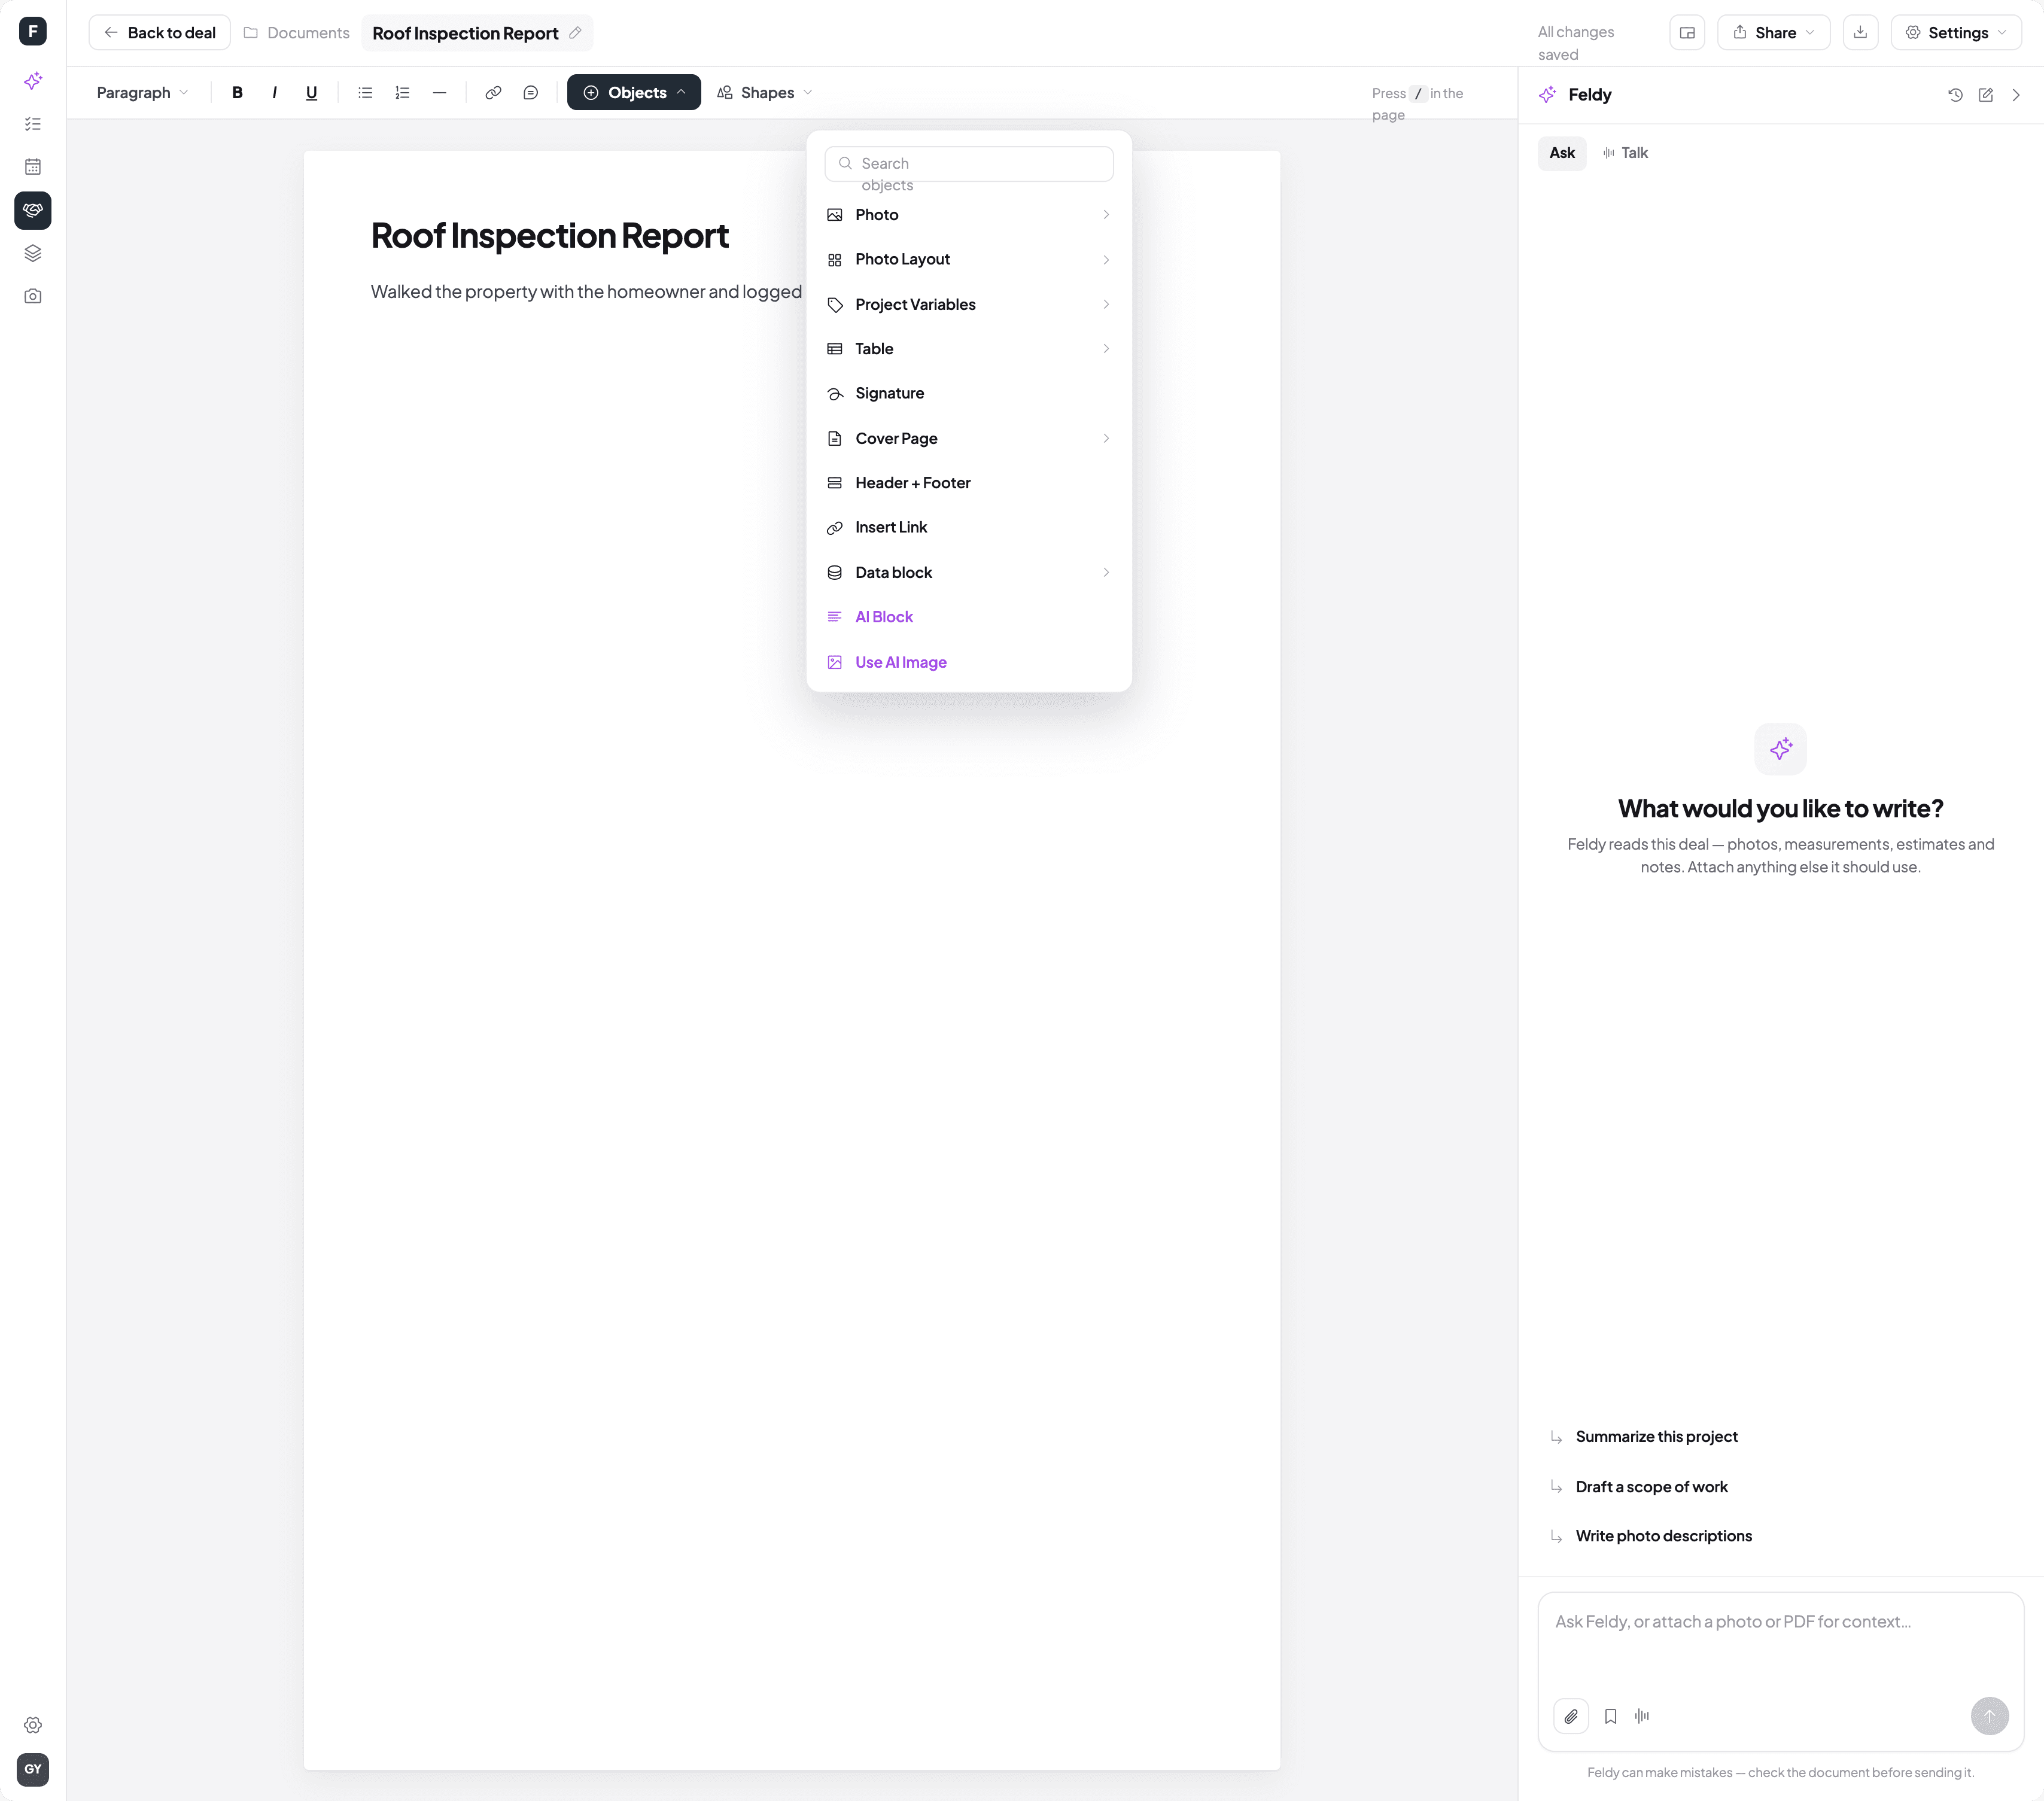The width and height of the screenshot is (2044, 1801).
Task: Choose Use AI Image option
Action: 968,662
